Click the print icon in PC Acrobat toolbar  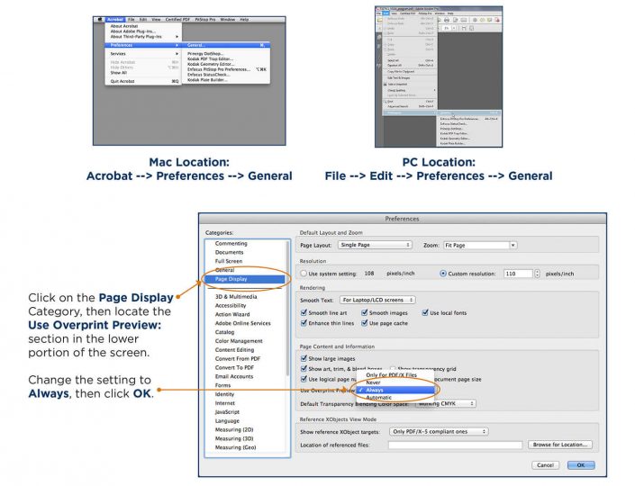(x=447, y=20)
